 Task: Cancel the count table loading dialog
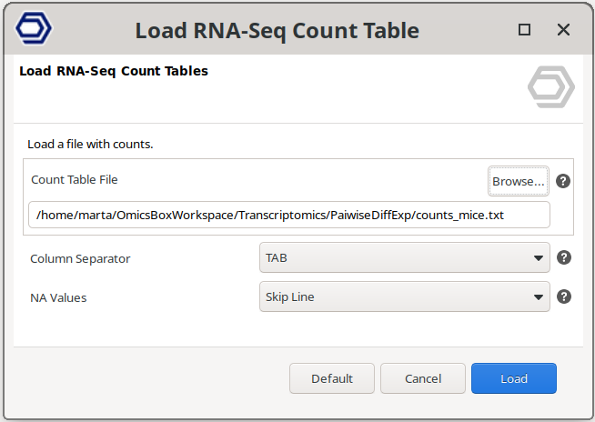tap(423, 378)
